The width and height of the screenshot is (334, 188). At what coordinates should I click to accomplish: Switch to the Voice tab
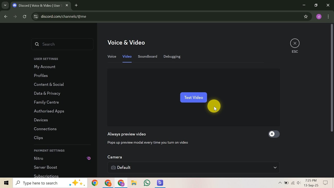coord(112,56)
